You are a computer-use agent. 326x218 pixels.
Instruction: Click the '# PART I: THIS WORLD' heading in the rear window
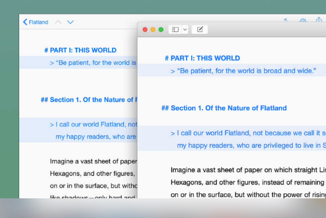[80, 50]
